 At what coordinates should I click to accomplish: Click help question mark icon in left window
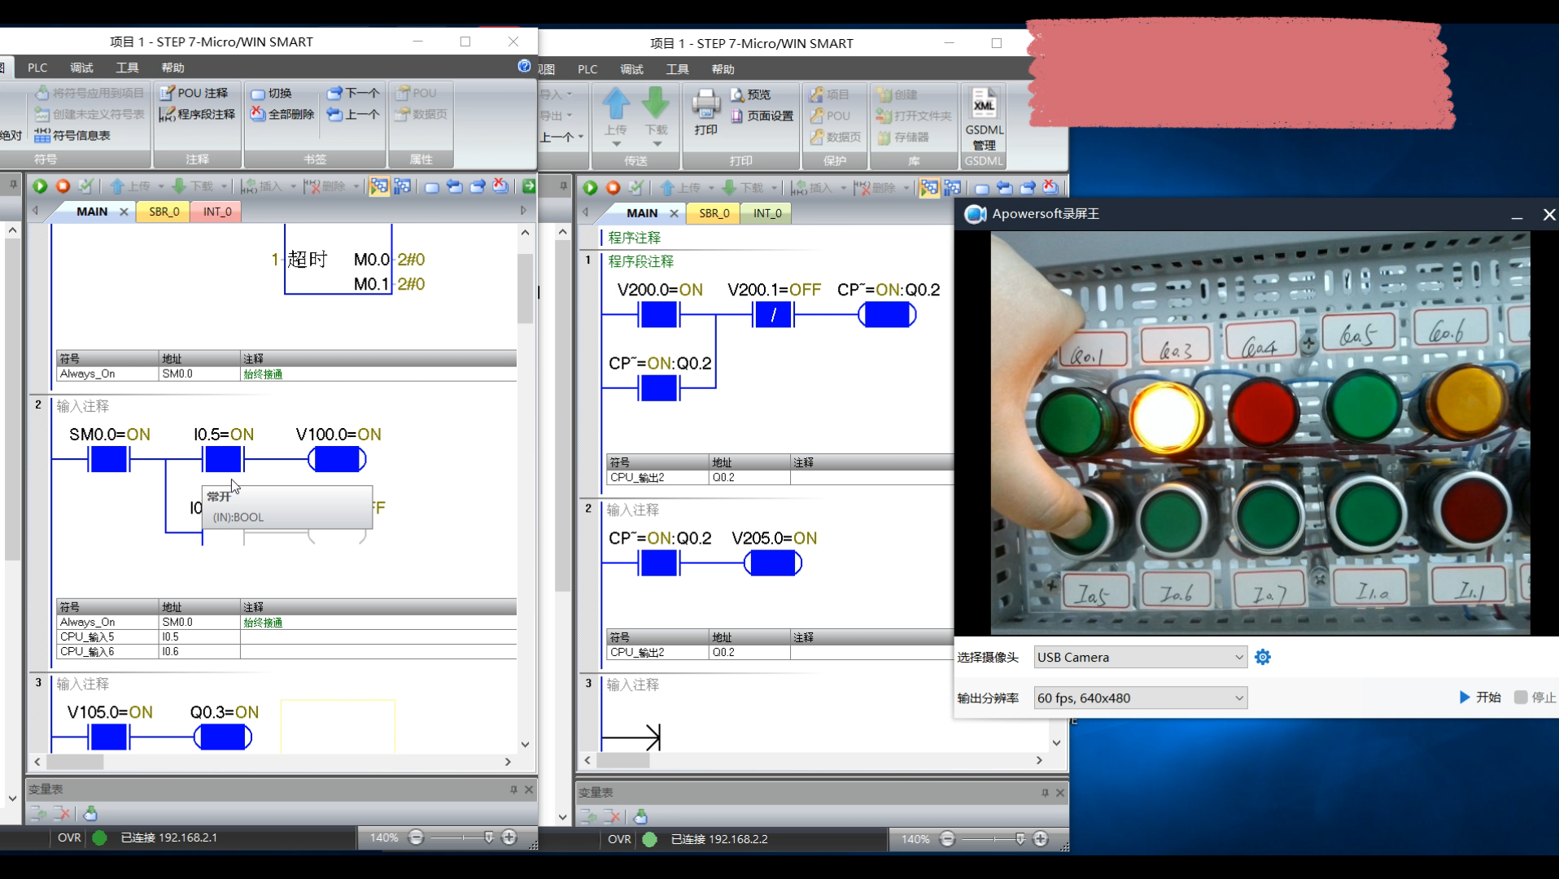click(x=524, y=66)
